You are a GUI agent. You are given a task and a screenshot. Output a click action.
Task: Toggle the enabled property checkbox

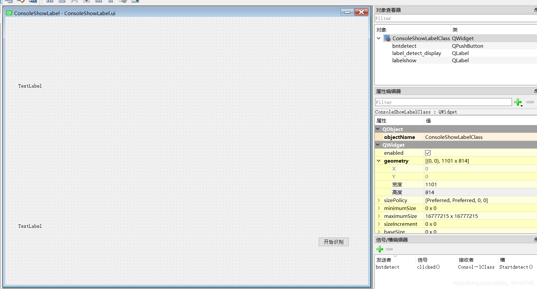coord(428,153)
